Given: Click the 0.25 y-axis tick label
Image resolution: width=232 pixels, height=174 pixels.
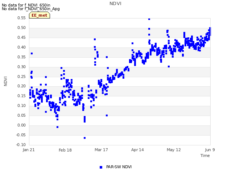Looking at the screenshot, I should click(x=22, y=76).
